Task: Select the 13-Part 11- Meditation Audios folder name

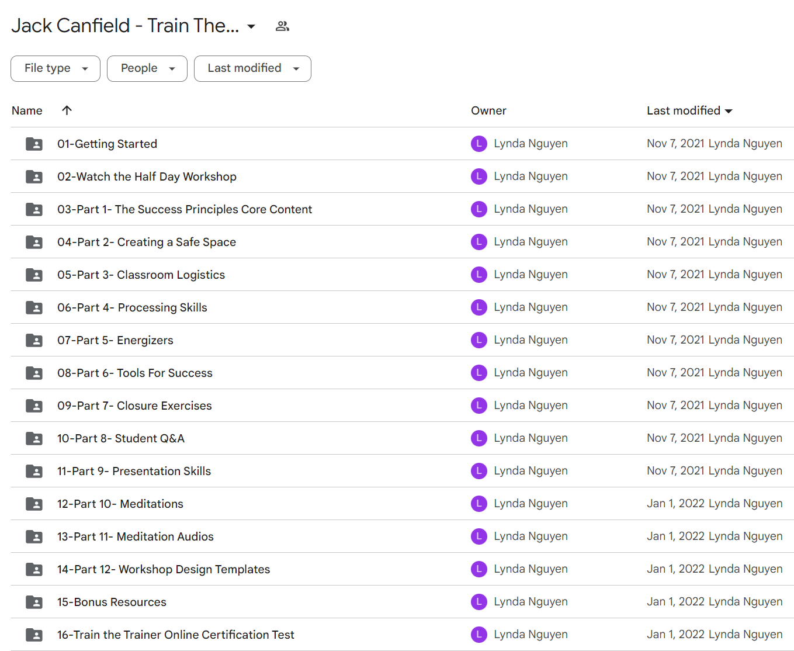Action: pyautogui.click(x=136, y=536)
